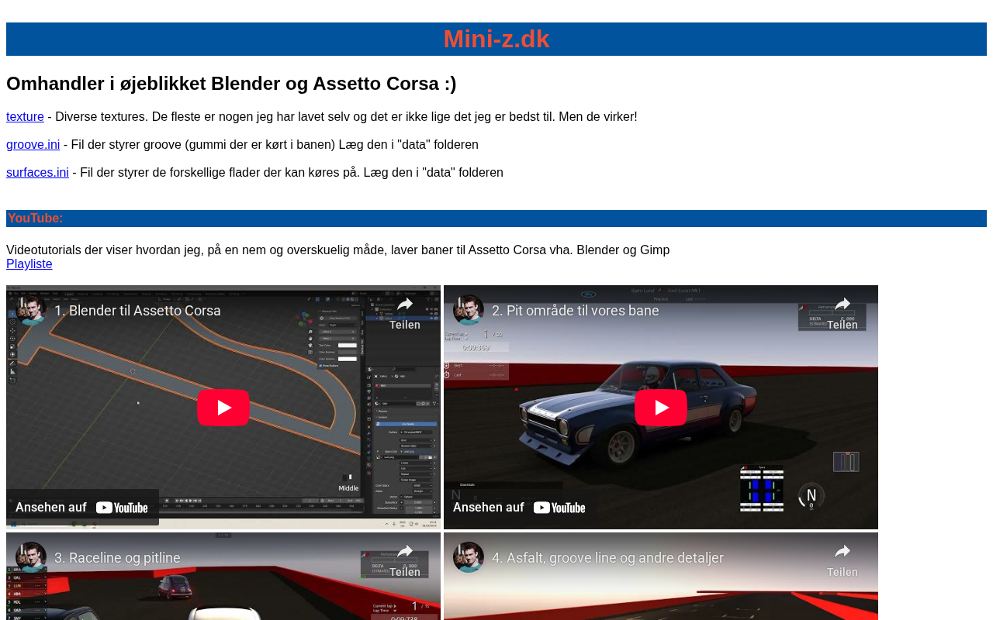Screen dimensions: 993x620
Task: Watch video 2 on YouTube via Ansehen auf
Action: [520, 508]
